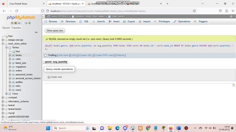Expand belajar-rest-api database node
Screen dimensions: 236x132
(3, 40)
